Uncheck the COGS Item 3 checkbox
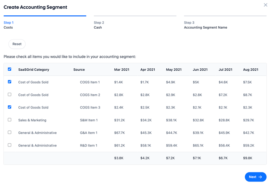This screenshot has height=185, width=270. [9, 107]
